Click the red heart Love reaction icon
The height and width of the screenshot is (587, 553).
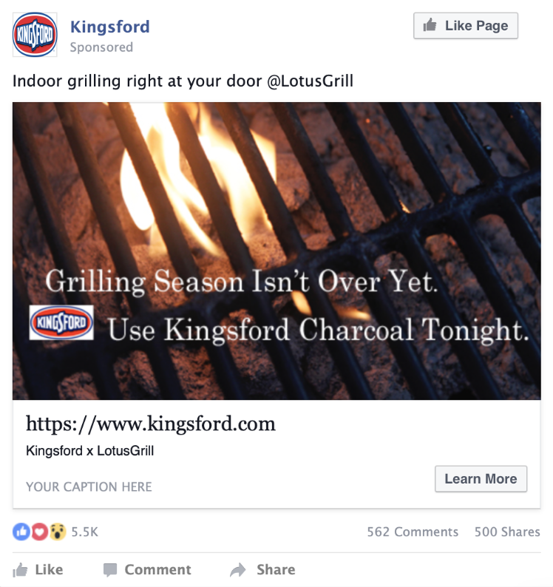(x=39, y=532)
